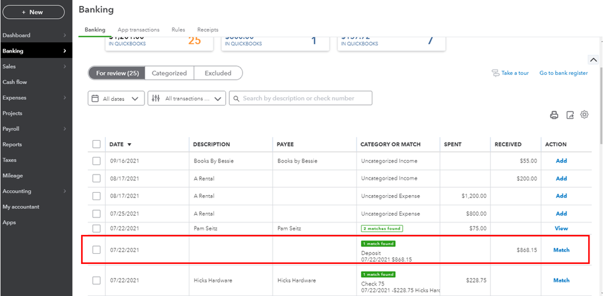Select the Categorized tab
Image resolution: width=604 pixels, height=296 pixels.
[x=169, y=73]
